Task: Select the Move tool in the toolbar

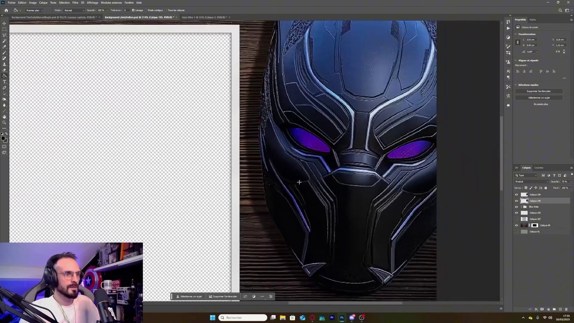Action: click(x=4, y=23)
